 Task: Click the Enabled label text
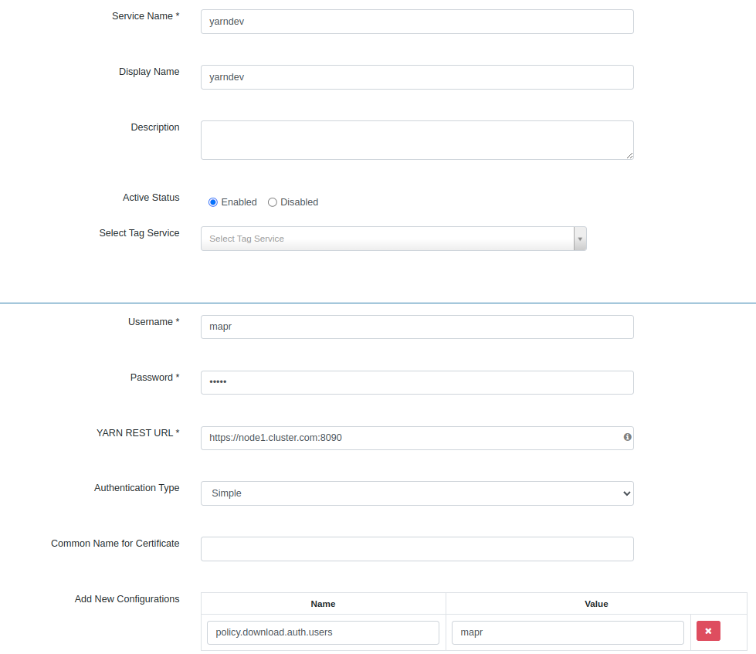[239, 202]
